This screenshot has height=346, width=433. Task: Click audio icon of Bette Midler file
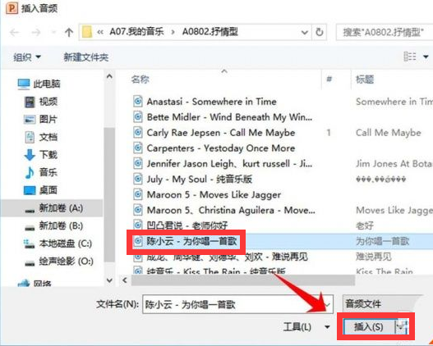pos(138,116)
